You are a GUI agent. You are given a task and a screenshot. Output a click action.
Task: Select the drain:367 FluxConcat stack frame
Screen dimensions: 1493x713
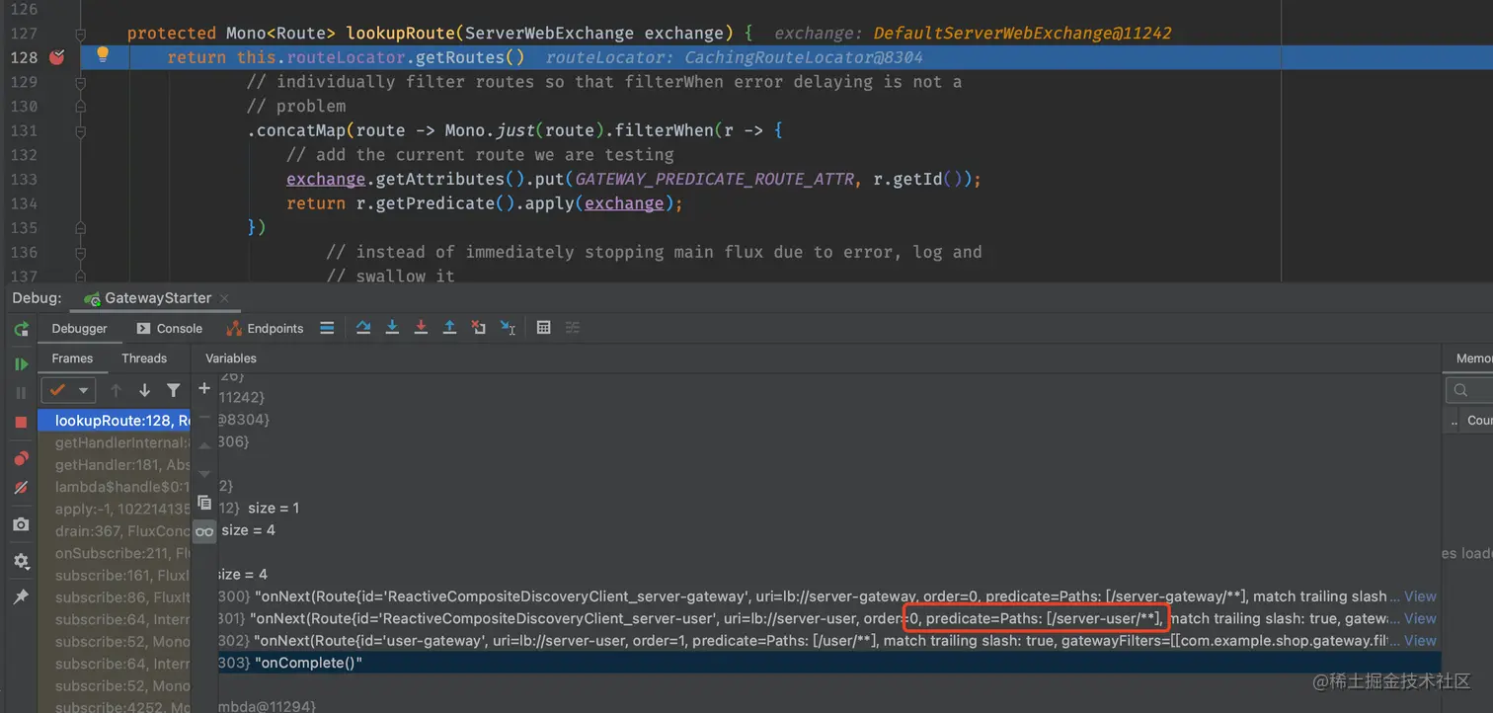[x=114, y=531]
